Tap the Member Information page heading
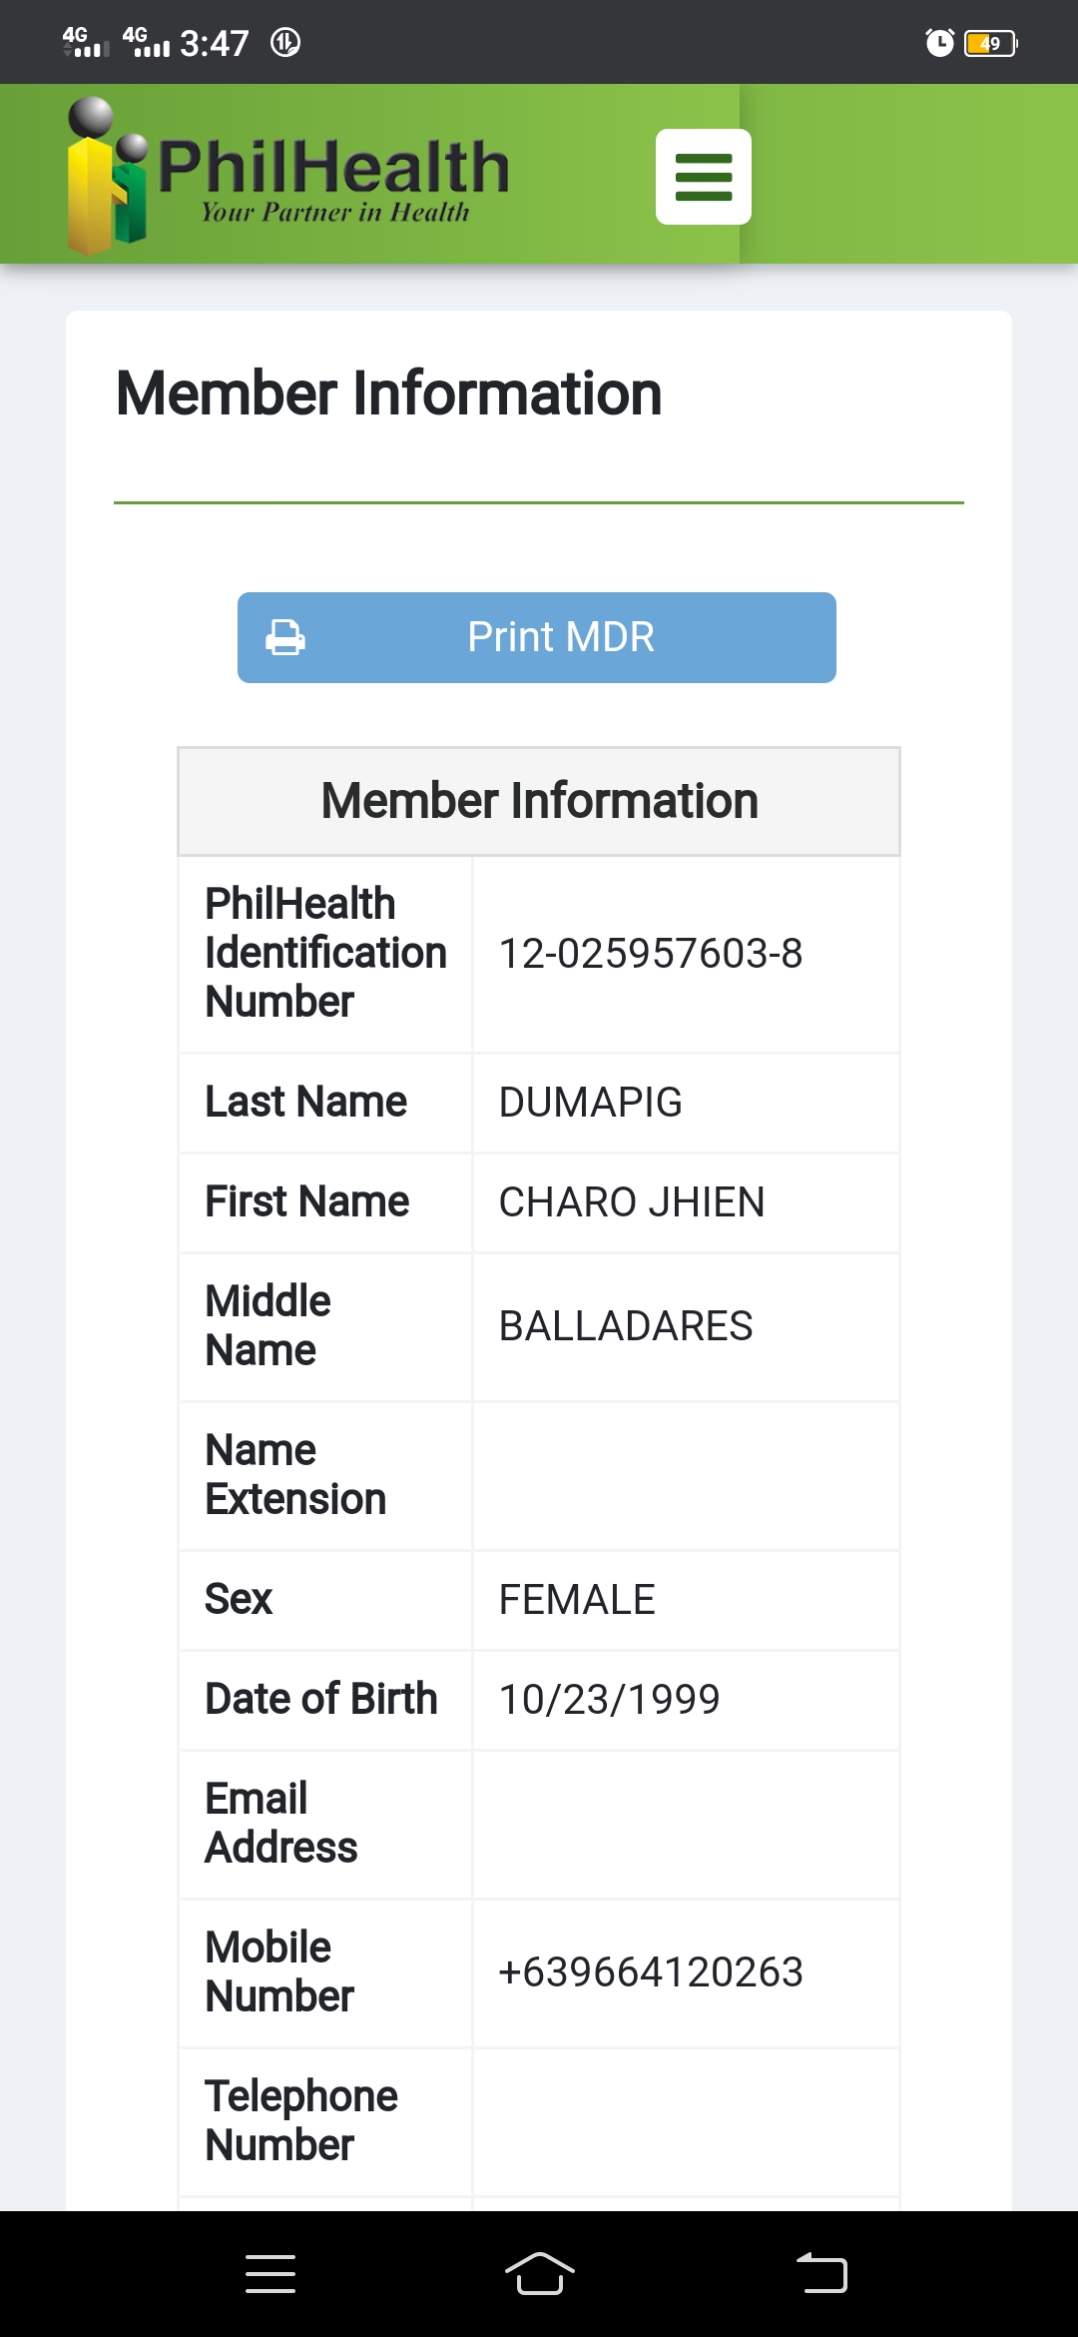This screenshot has width=1078, height=2337. (389, 393)
